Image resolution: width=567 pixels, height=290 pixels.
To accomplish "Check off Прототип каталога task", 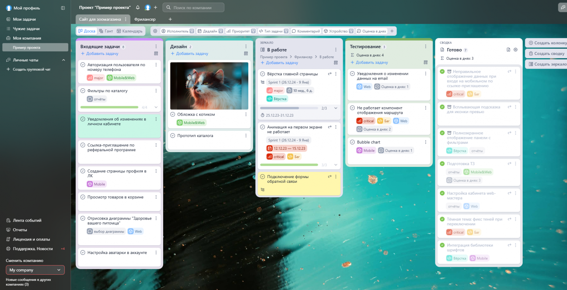I will pos(173,136).
